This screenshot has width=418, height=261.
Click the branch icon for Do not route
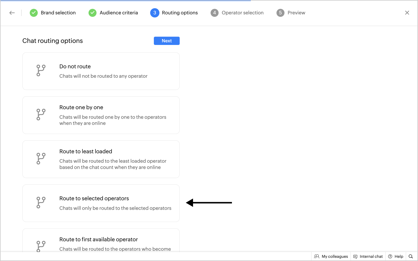coord(41,70)
